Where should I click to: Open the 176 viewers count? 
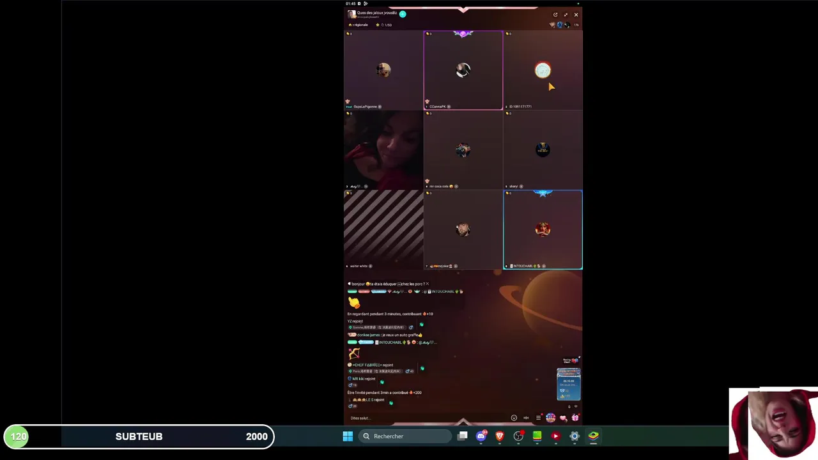pos(576,25)
